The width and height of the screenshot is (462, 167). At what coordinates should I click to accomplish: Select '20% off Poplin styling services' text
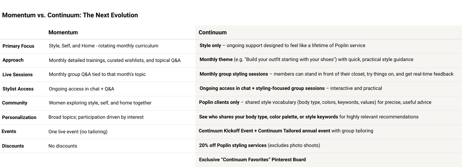pos(233,145)
